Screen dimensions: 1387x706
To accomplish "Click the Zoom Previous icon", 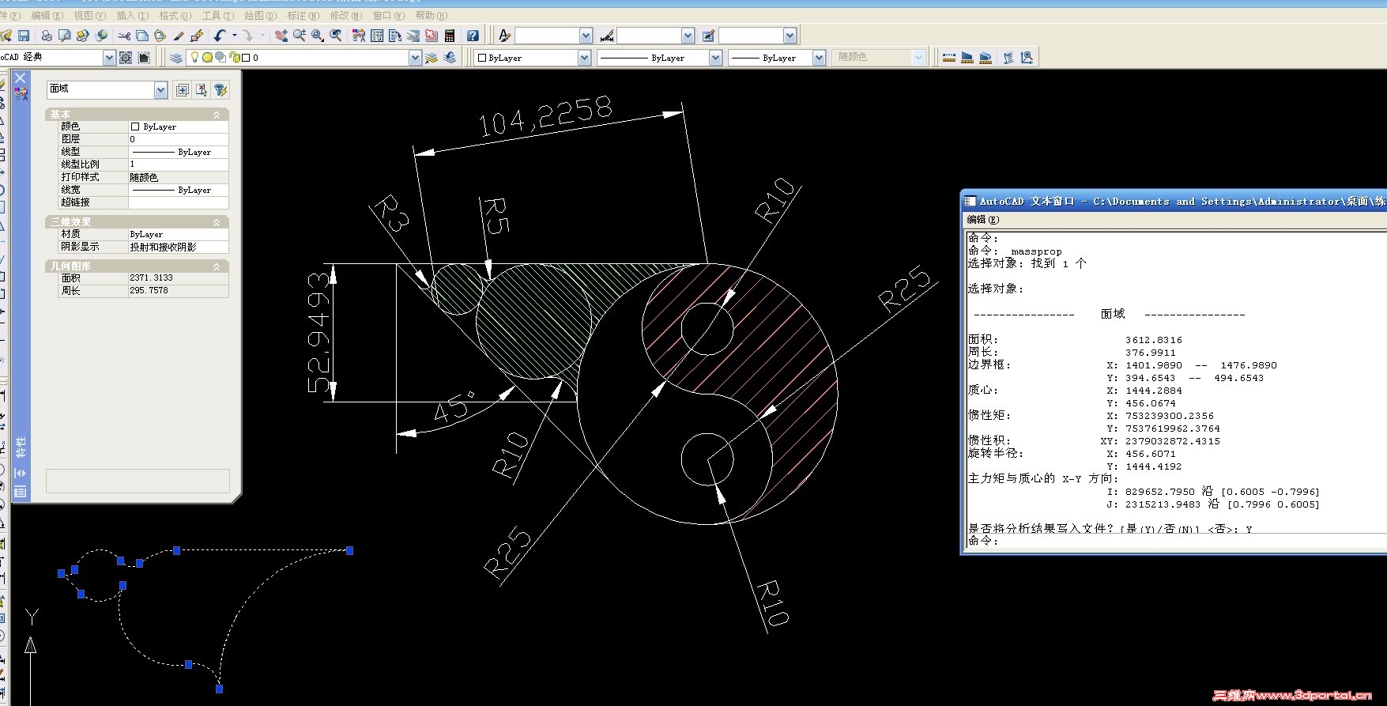I will pyautogui.click(x=336, y=36).
